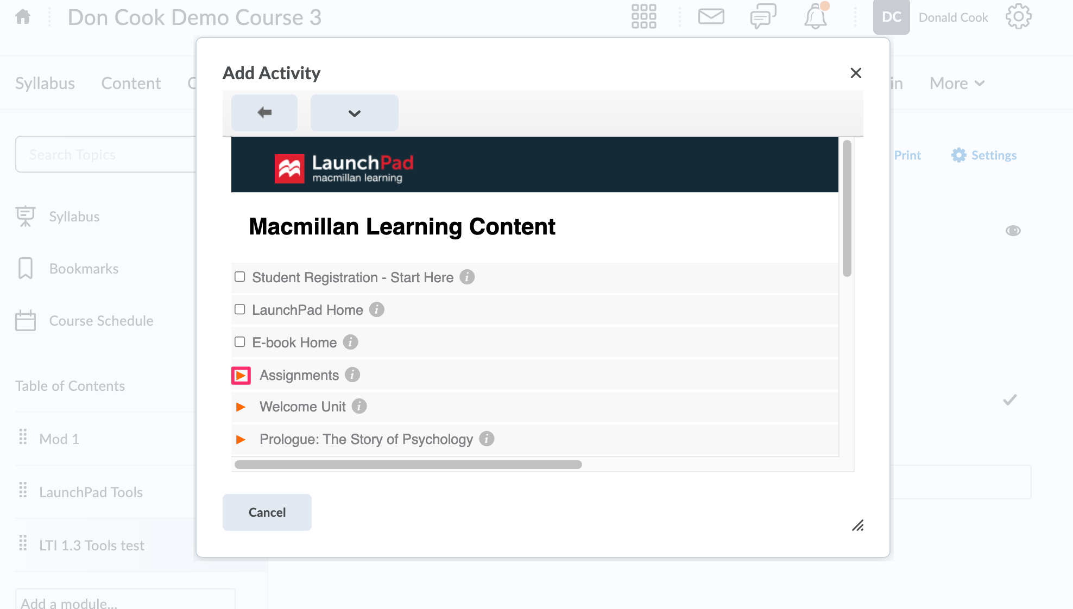1073x609 pixels.
Task: Click the Bookmarks flag icon
Action: coord(25,268)
